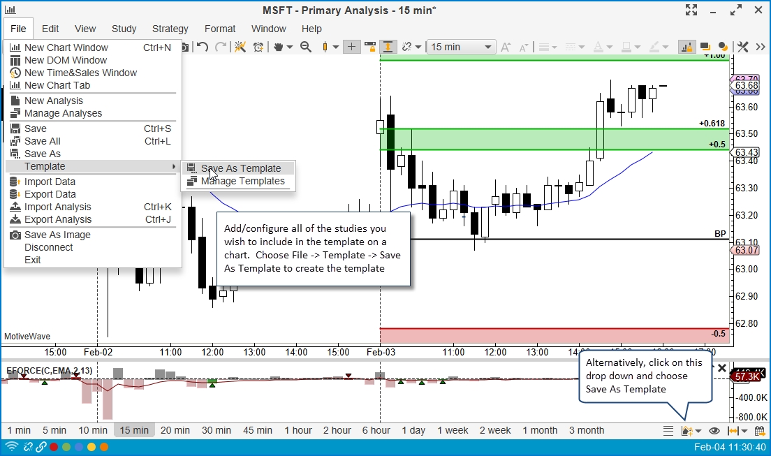Open the Strategy menu
Viewport: 771px width, 456px height.
[x=170, y=29]
